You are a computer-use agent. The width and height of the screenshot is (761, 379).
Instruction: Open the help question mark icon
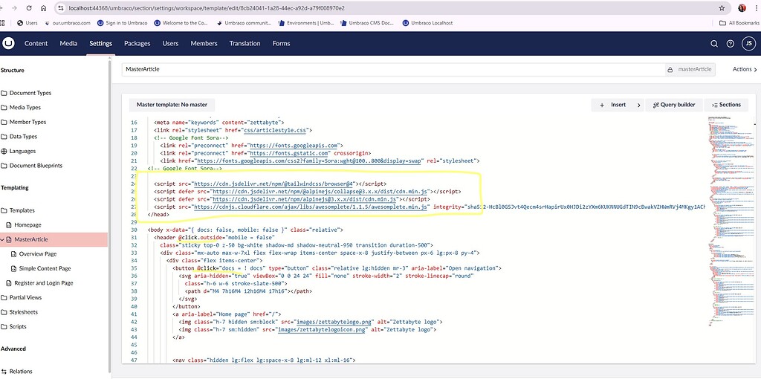click(730, 43)
